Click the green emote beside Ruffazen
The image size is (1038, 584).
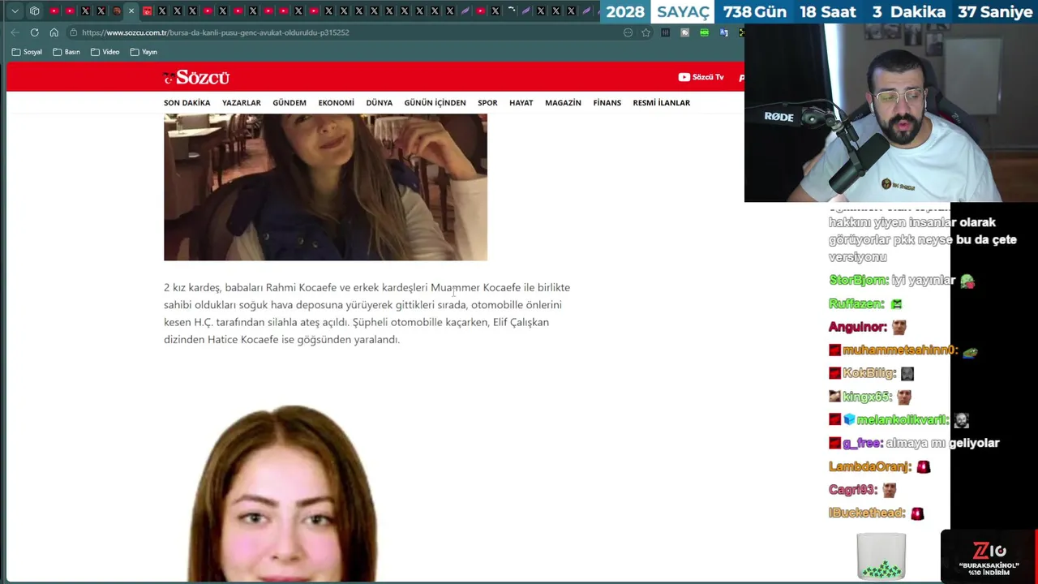click(896, 304)
